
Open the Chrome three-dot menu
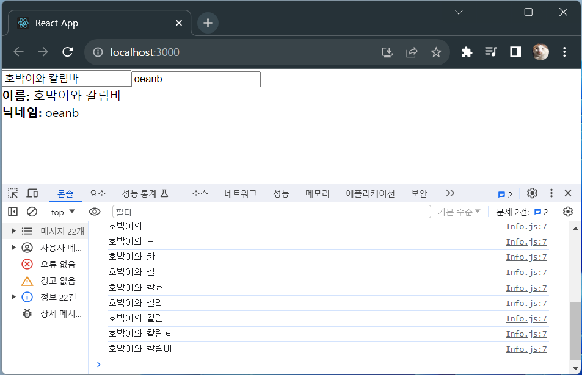pos(564,52)
